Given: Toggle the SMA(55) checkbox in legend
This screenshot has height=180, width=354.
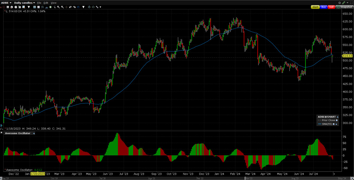Looking at the screenshot, I should click(334, 124).
